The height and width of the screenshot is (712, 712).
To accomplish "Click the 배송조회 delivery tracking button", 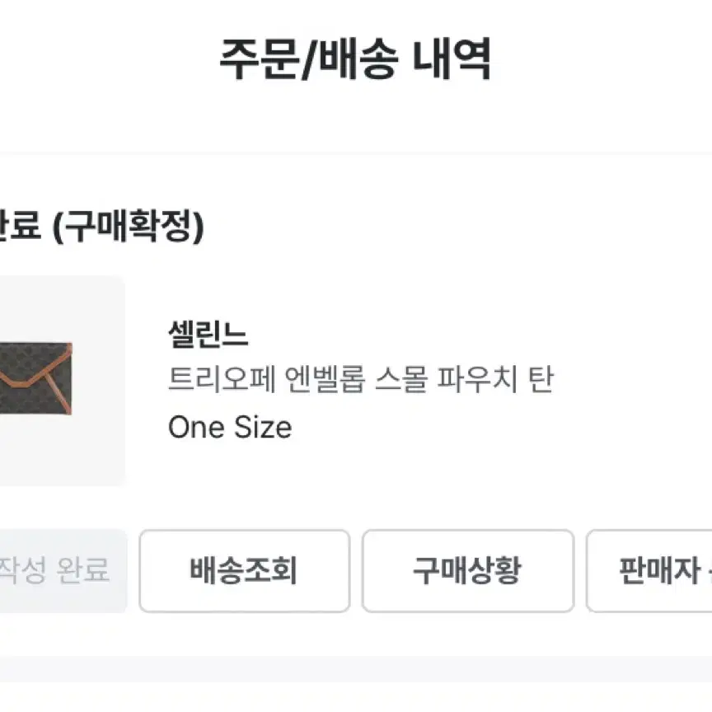I will (244, 571).
